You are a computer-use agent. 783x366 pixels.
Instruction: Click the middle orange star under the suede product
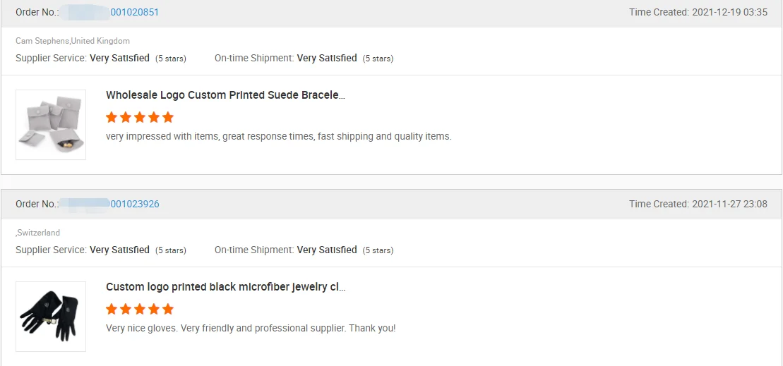click(x=140, y=117)
